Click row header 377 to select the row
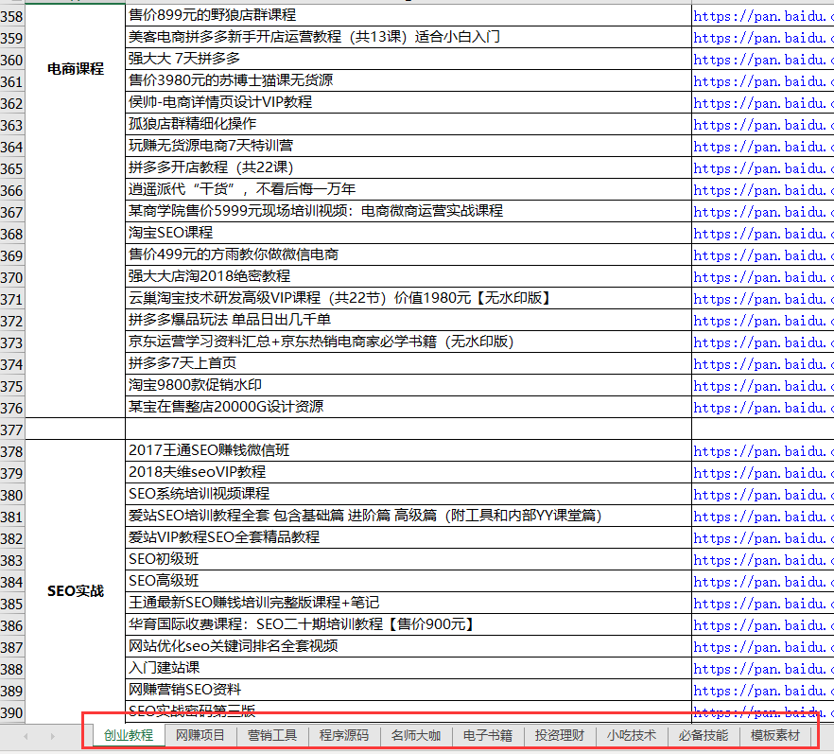This screenshot has width=834, height=754. [11, 430]
